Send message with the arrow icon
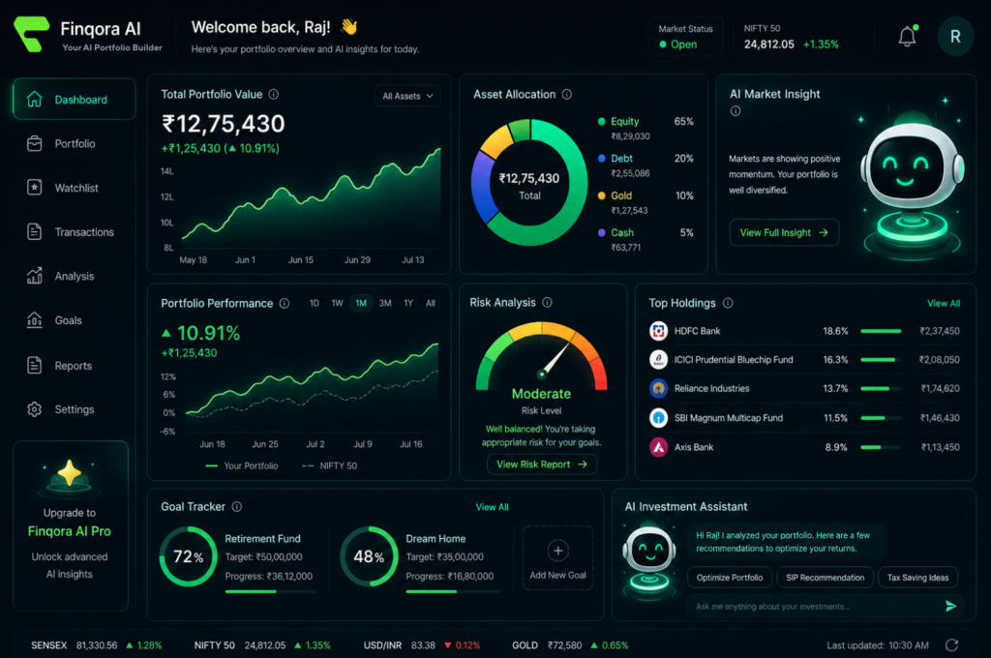Image resolution: width=991 pixels, height=658 pixels. point(950,606)
